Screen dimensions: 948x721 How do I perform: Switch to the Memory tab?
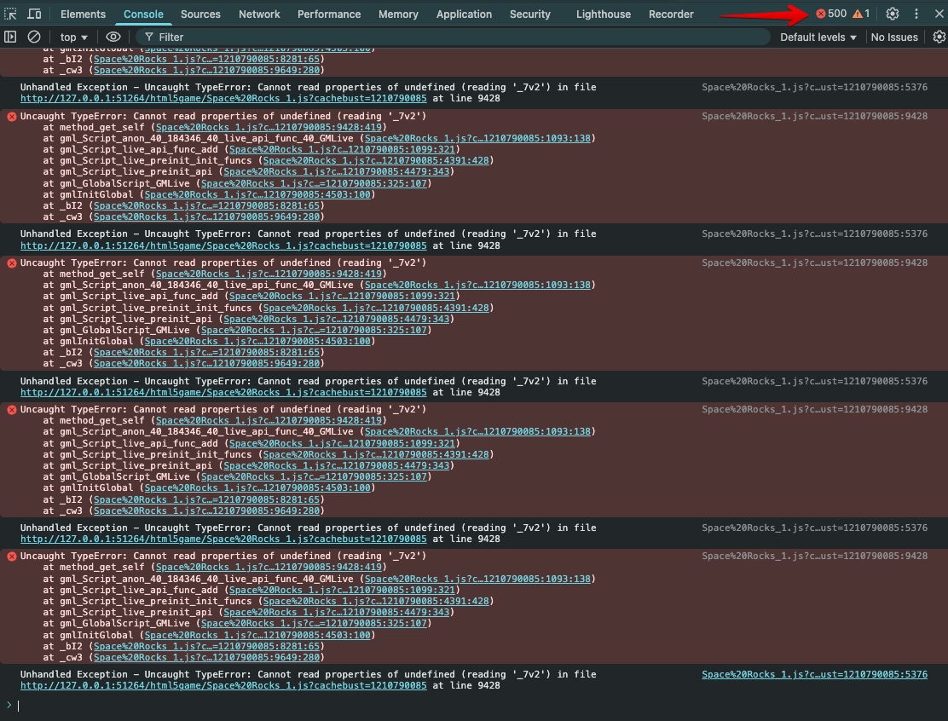tap(398, 14)
